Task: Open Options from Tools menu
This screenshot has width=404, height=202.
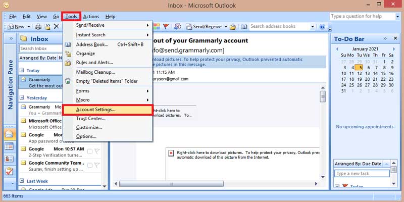Action: click(x=108, y=136)
